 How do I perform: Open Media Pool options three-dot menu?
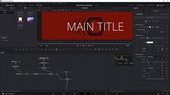(x=36, y=8)
